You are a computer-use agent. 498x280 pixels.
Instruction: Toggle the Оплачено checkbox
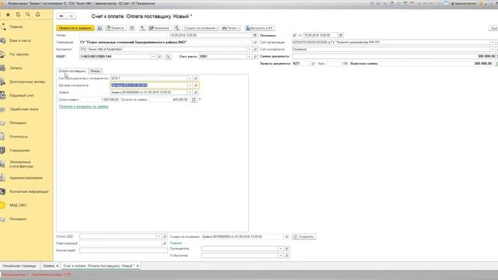[294, 35]
